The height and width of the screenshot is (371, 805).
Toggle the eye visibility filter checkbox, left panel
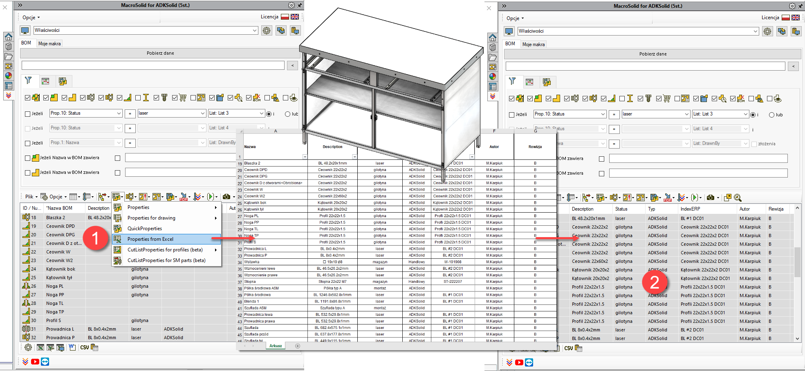pyautogui.click(x=285, y=98)
